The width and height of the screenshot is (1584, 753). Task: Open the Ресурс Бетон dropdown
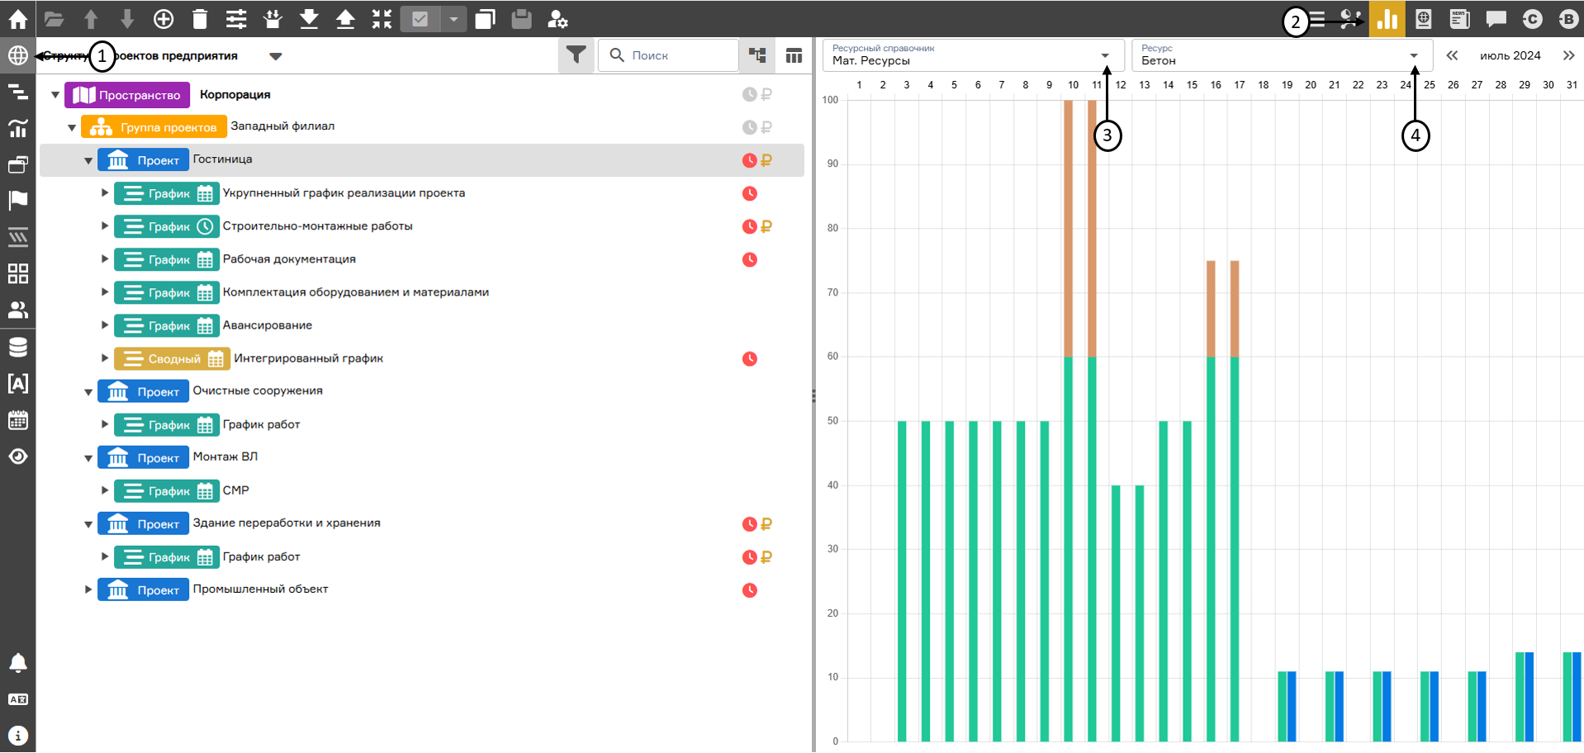(x=1282, y=55)
